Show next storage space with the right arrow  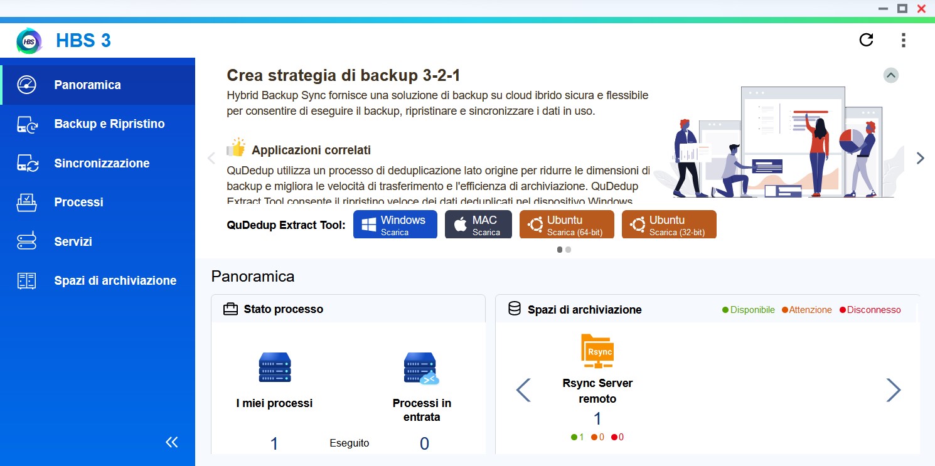pyautogui.click(x=893, y=390)
